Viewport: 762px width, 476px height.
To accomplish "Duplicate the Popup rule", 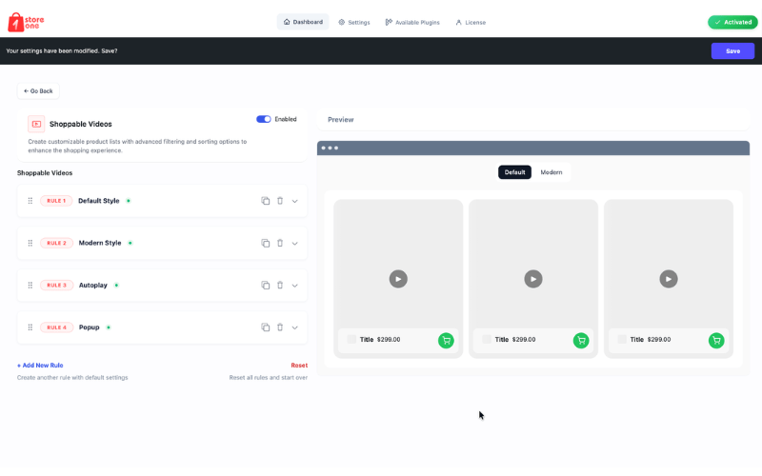I will (x=266, y=327).
